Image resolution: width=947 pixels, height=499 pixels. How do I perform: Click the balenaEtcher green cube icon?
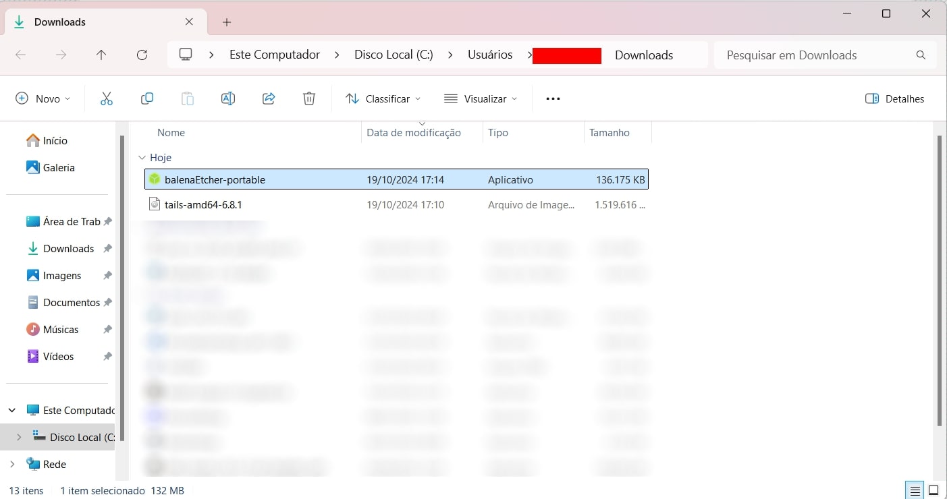click(155, 179)
